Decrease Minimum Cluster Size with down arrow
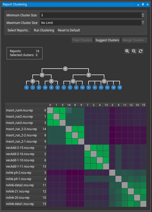The width and height of the screenshot is (152, 212). click(143, 16)
